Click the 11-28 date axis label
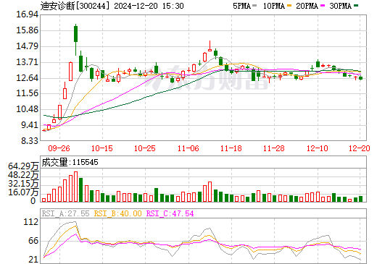The width and height of the screenshot is (377, 264). pyautogui.click(x=274, y=148)
